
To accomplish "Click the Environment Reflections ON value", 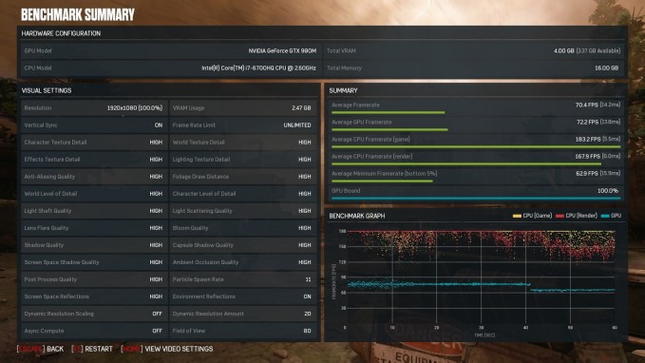I will [x=307, y=296].
